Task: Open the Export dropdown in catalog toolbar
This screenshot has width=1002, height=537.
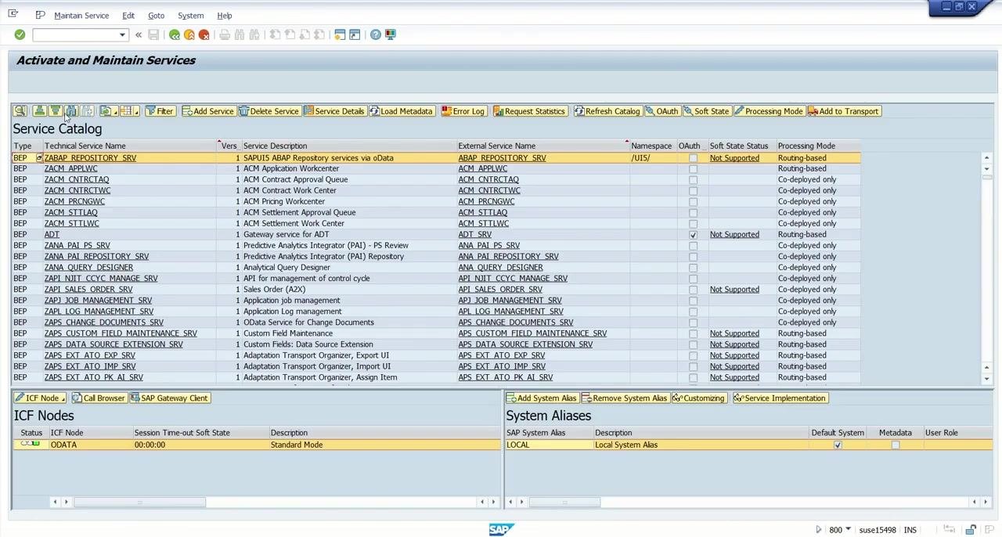Action: (x=107, y=111)
